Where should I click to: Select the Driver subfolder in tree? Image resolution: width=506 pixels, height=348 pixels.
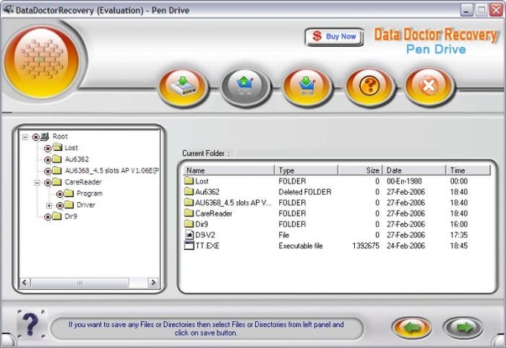86,204
